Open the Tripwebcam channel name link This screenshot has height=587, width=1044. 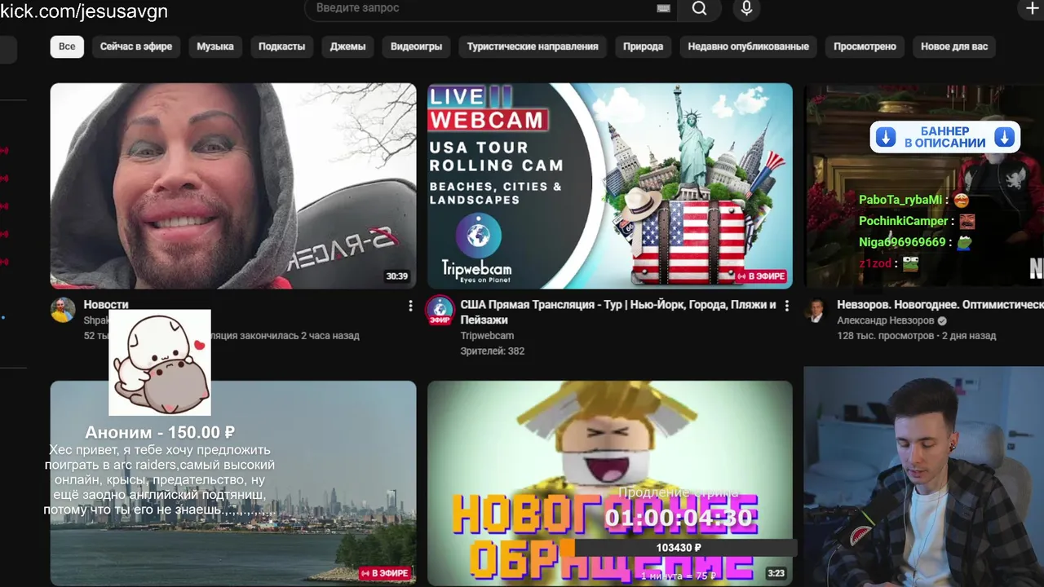click(487, 335)
